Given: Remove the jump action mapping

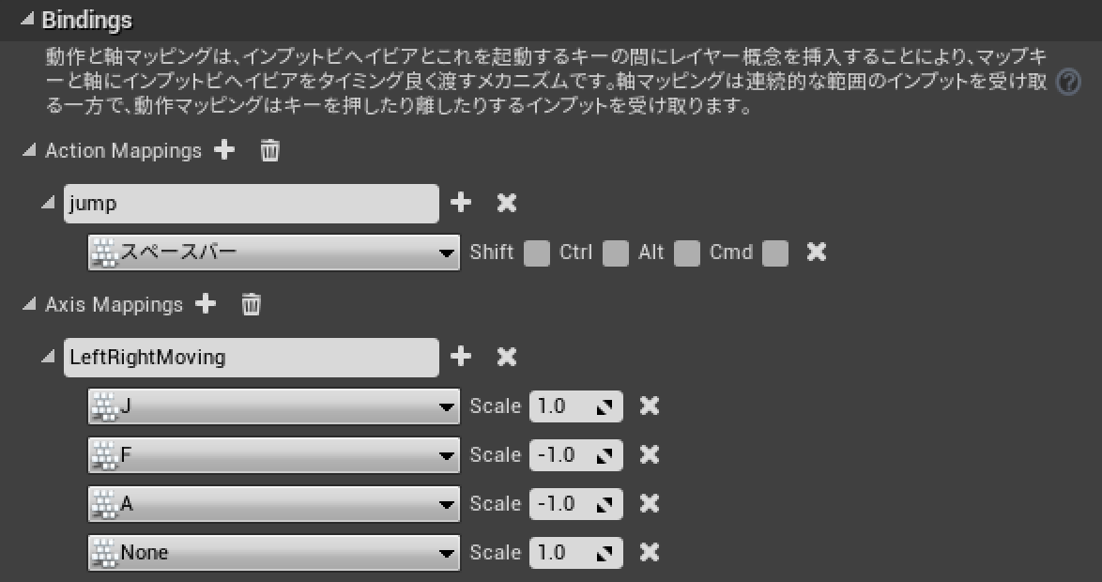Looking at the screenshot, I should pos(507,203).
